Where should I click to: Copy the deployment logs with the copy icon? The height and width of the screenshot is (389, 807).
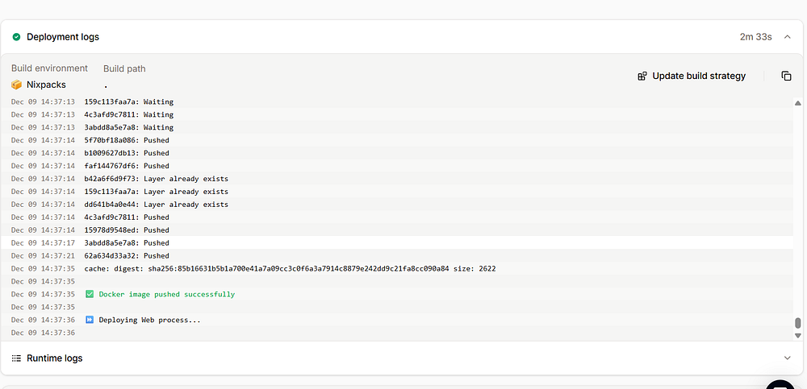(786, 76)
